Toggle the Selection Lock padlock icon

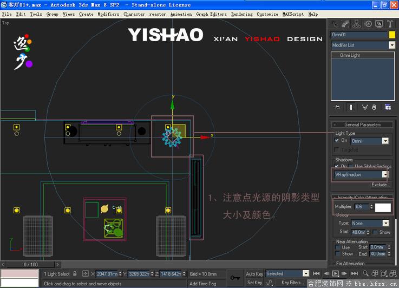tap(75, 274)
